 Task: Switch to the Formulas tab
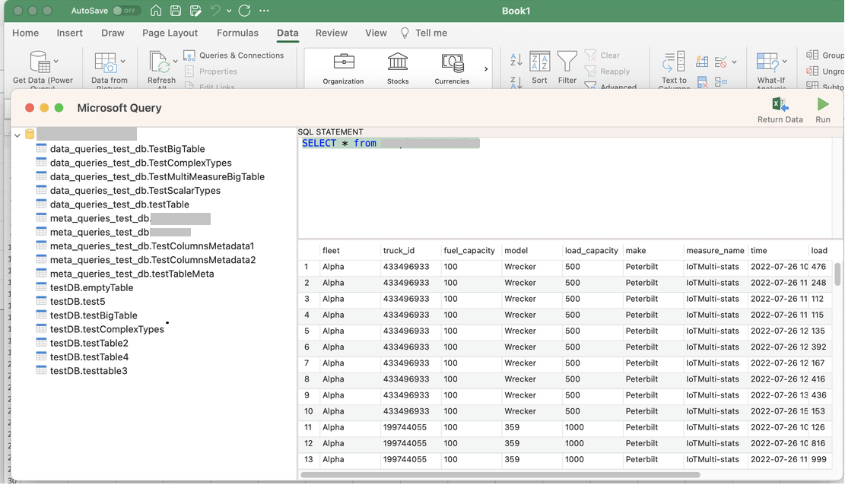pyautogui.click(x=237, y=33)
